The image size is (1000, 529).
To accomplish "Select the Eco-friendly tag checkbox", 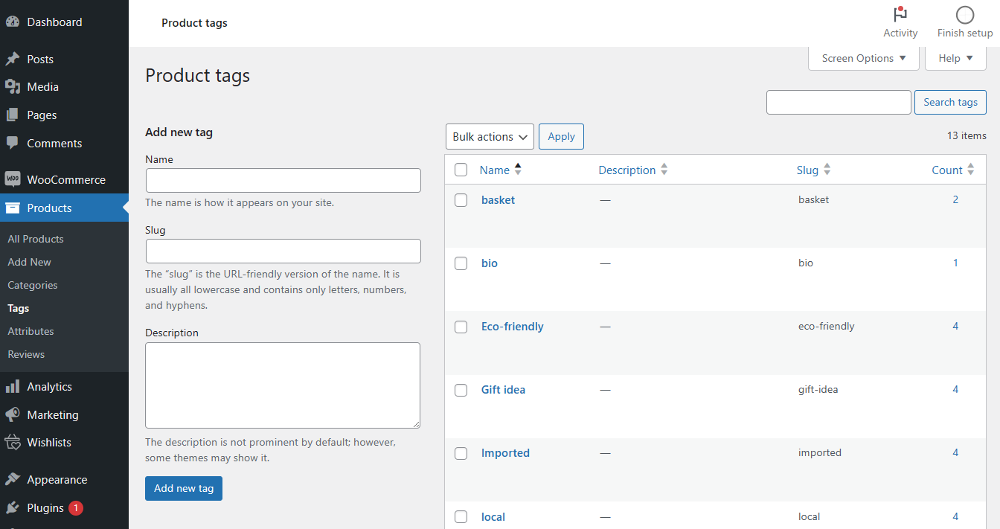I will click(x=461, y=327).
